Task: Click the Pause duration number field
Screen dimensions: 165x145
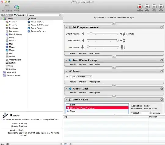Action: pyautogui.click(x=72, y=77)
